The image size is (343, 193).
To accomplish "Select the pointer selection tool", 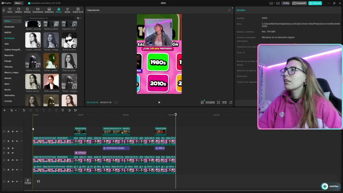I will coord(12,110).
